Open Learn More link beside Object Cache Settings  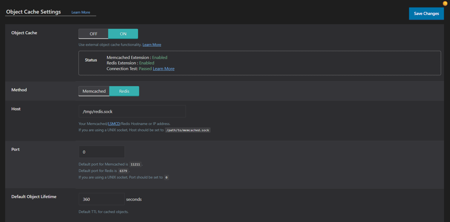(81, 12)
